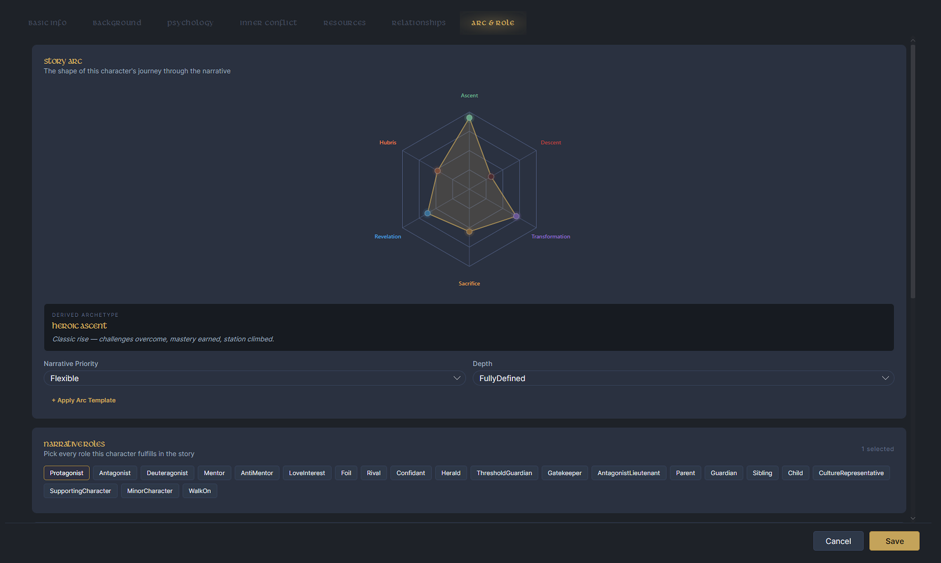The height and width of the screenshot is (563, 941).
Task: Toggle the CultureRepresentative role chip
Action: tap(851, 473)
